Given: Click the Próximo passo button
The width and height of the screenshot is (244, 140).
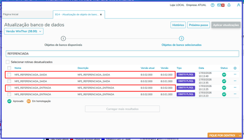Looking at the screenshot, I should [x=198, y=25].
